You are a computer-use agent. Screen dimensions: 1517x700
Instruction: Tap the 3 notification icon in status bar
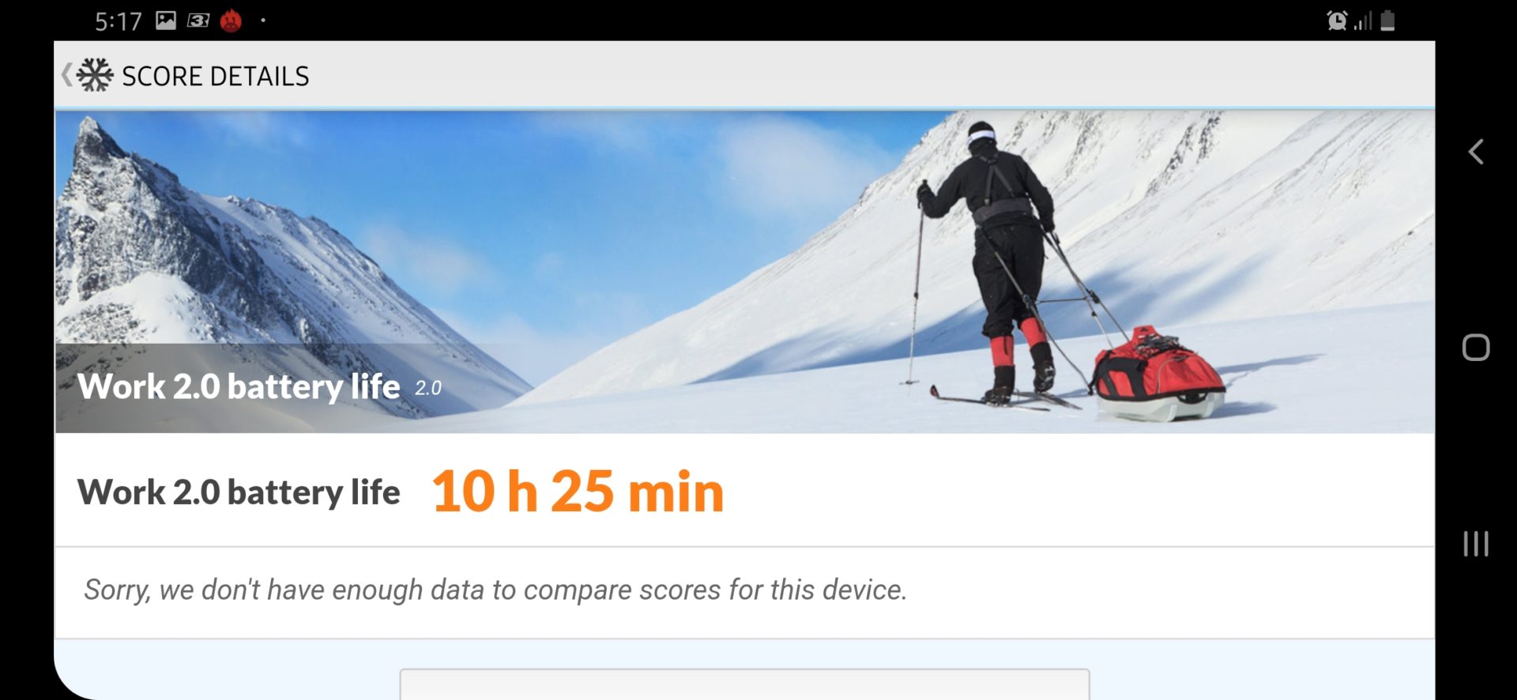198,21
